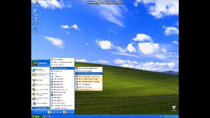The width and height of the screenshot is (210, 118).
Task: Click the system tray clock
Action: click(176, 117)
